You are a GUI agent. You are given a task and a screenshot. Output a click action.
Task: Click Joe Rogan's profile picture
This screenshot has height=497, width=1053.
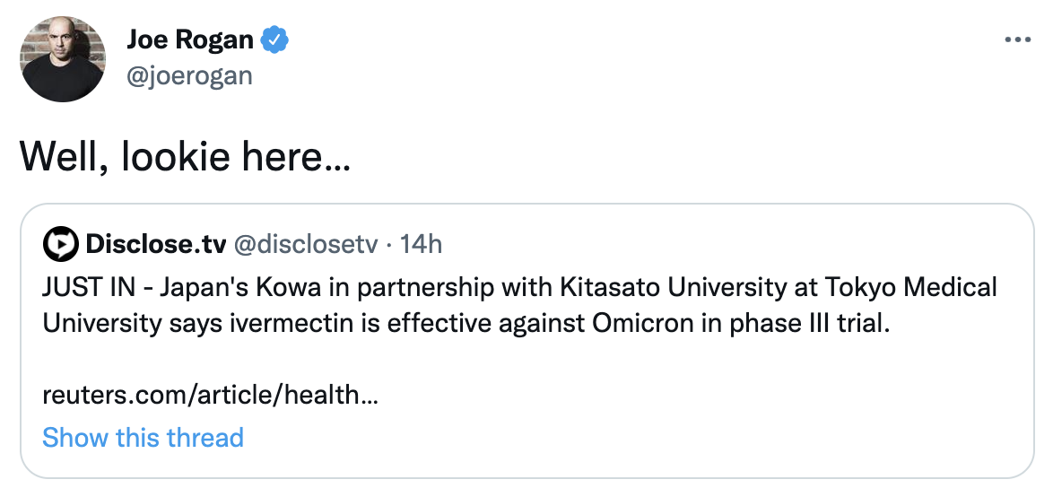pyautogui.click(x=60, y=59)
